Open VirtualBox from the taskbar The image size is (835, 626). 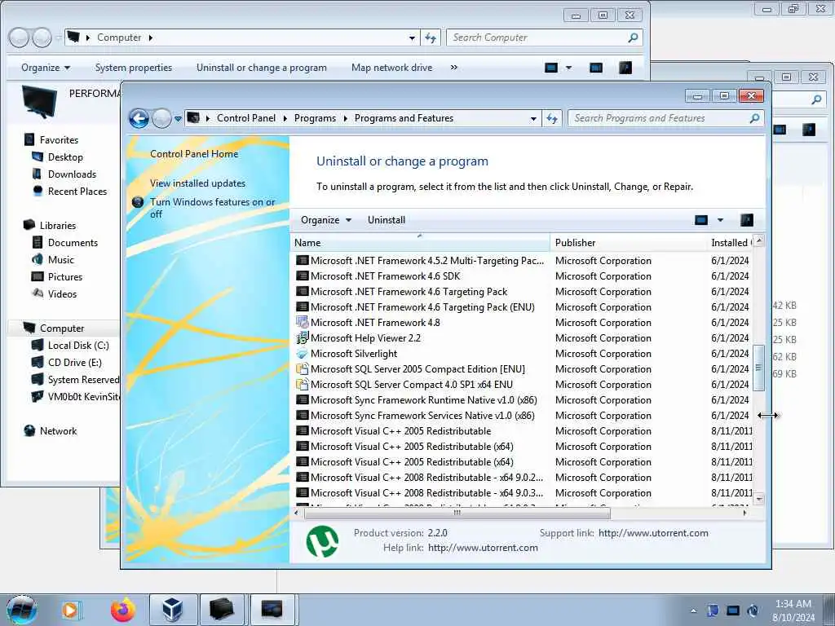(x=173, y=610)
